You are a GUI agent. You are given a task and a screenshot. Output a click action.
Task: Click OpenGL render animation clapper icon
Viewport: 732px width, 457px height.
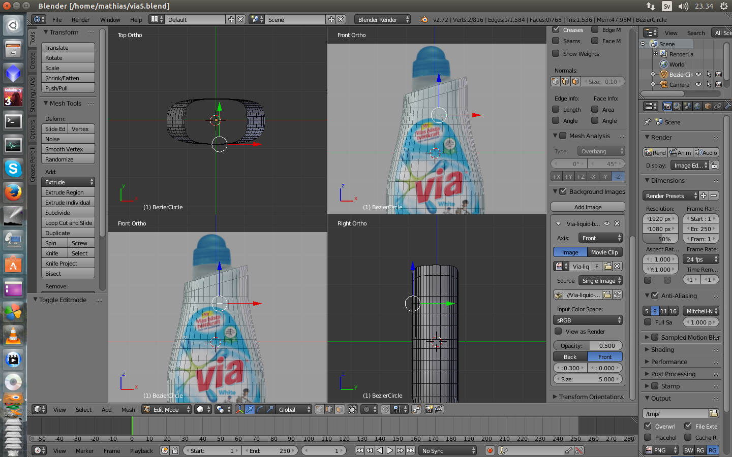(439, 409)
